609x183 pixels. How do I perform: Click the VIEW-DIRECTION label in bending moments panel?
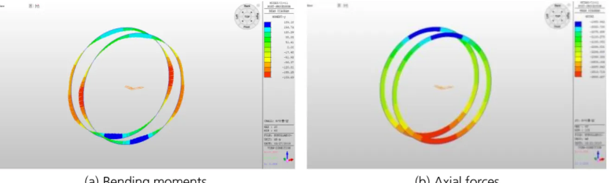click(279, 148)
